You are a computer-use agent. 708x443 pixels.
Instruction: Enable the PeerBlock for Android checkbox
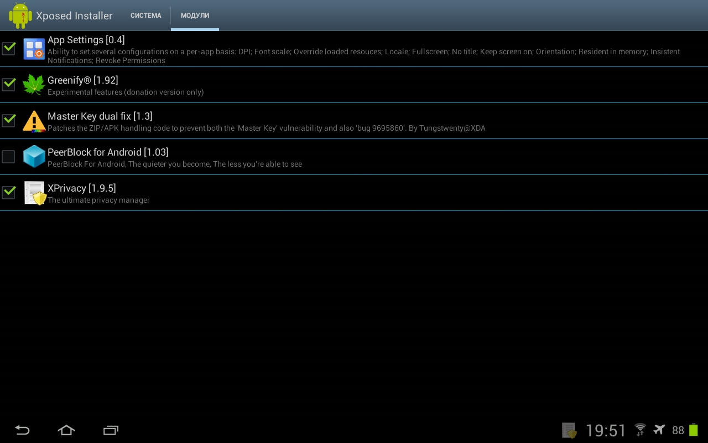click(x=8, y=157)
